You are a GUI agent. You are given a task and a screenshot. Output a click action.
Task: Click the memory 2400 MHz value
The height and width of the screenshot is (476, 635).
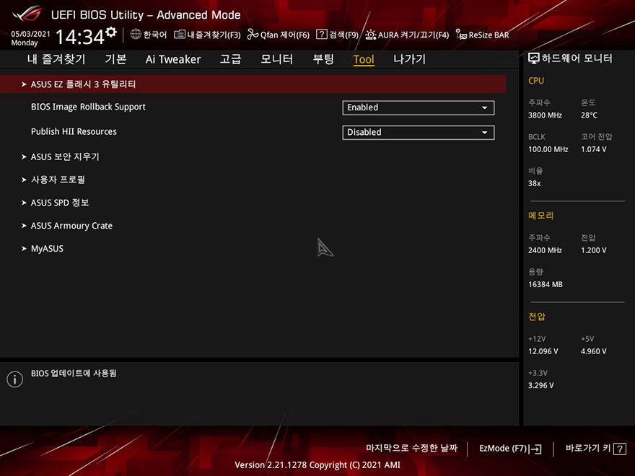[x=545, y=250]
